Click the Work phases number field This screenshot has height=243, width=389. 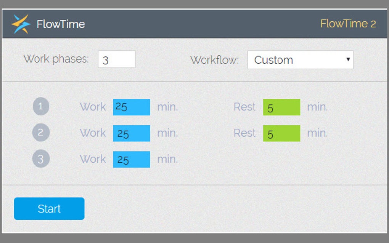tap(116, 60)
